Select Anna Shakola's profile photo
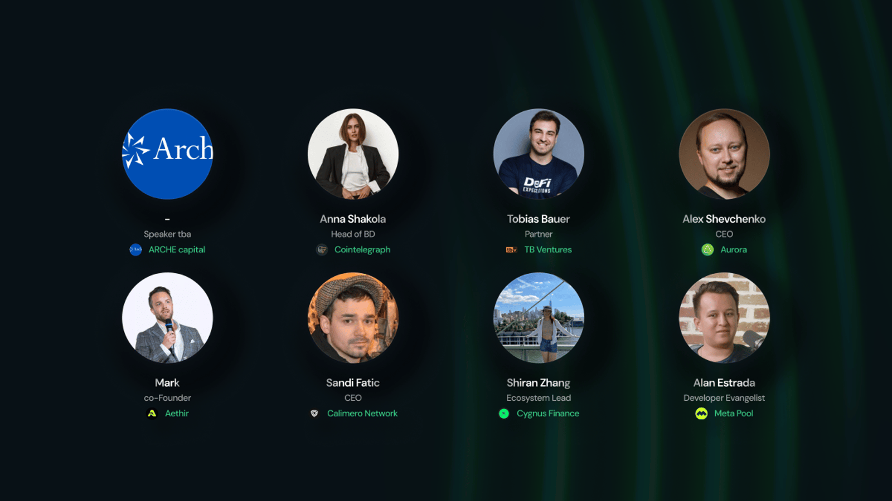Image resolution: width=892 pixels, height=501 pixels. coord(353,154)
